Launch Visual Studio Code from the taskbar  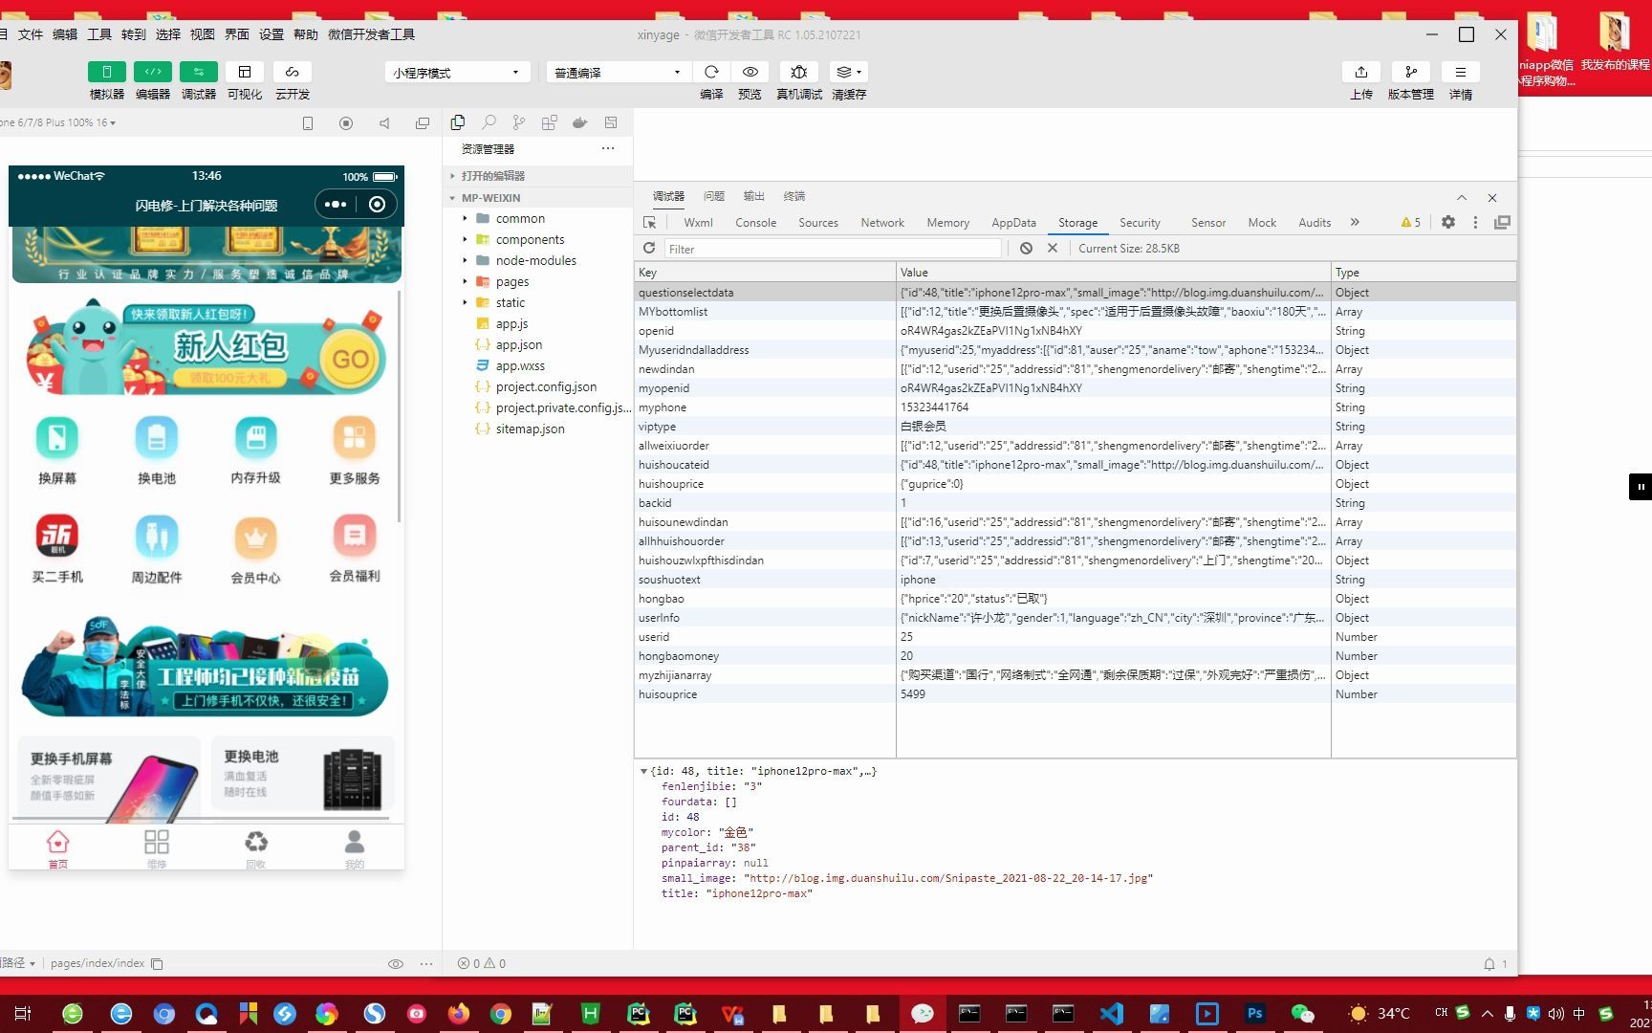coord(1112,1013)
